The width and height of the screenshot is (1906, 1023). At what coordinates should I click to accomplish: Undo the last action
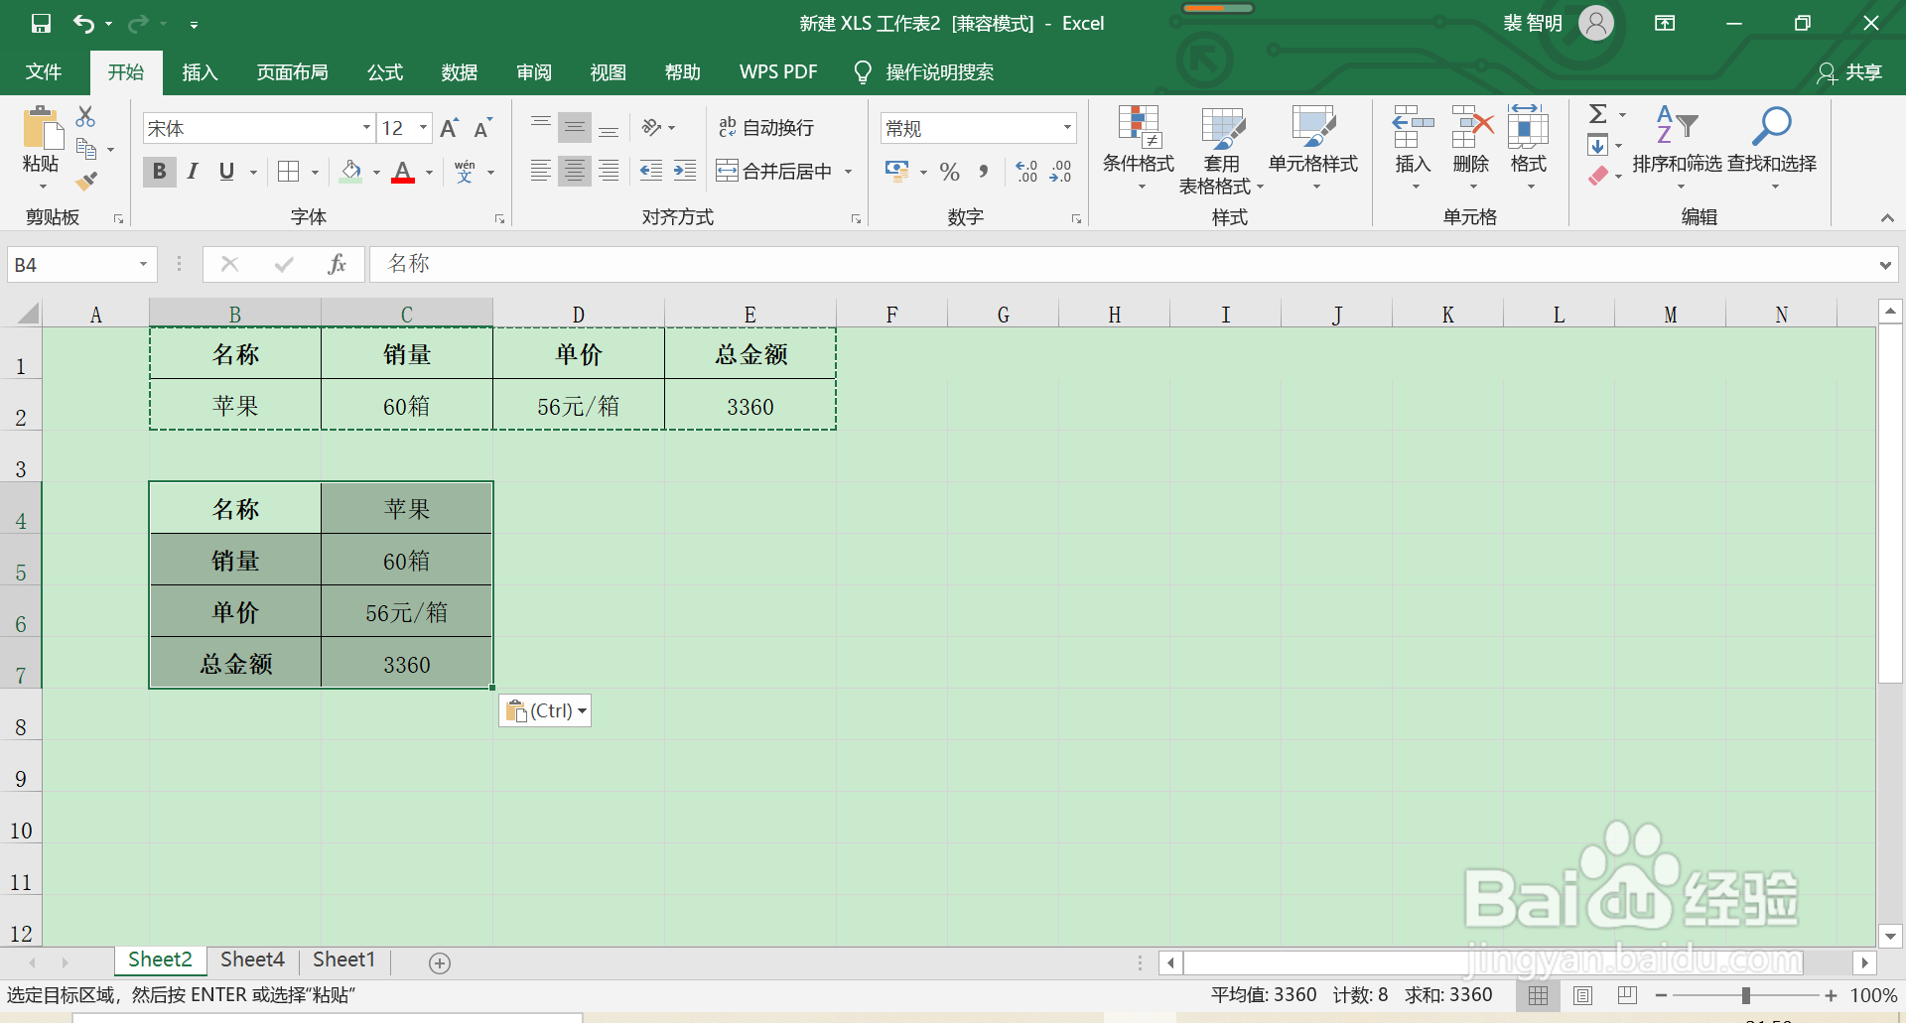click(x=83, y=23)
